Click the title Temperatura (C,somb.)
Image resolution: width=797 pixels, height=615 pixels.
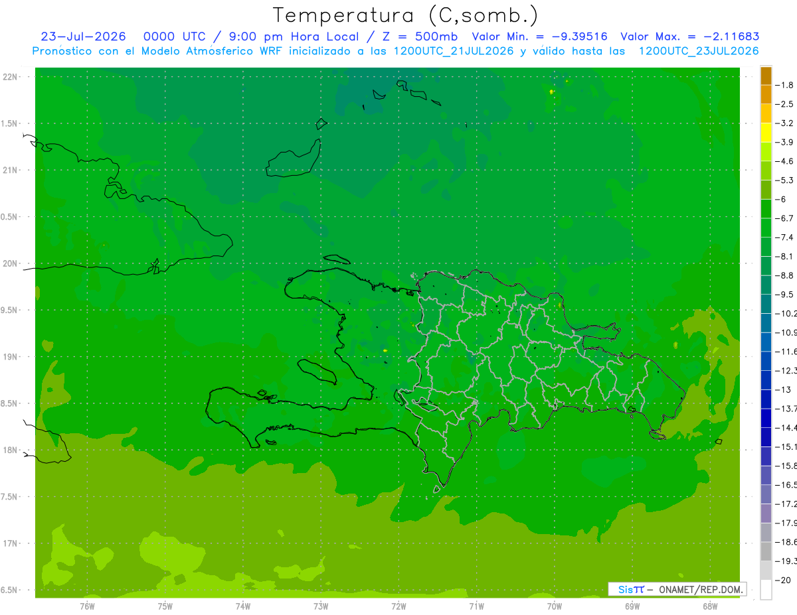(406, 15)
